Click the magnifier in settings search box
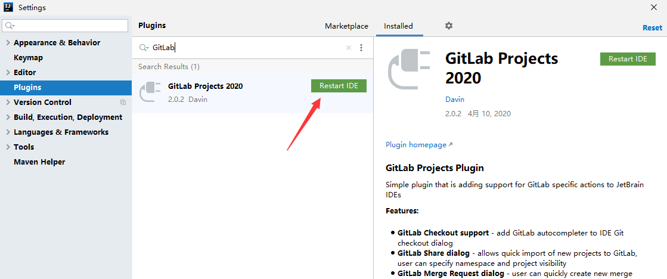 (10, 26)
